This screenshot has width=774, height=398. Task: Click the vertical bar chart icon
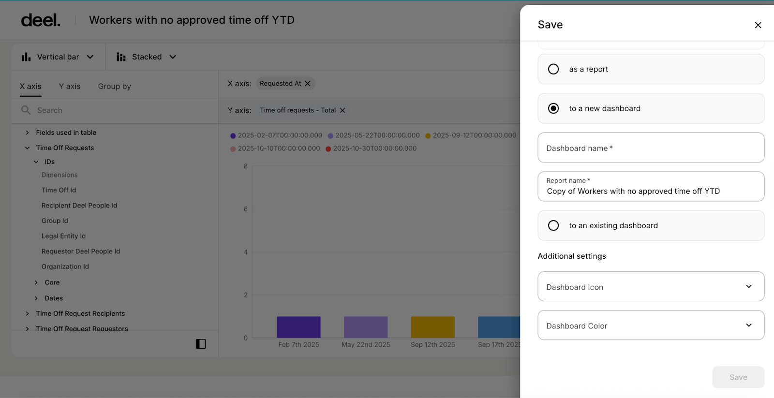pyautogui.click(x=26, y=57)
